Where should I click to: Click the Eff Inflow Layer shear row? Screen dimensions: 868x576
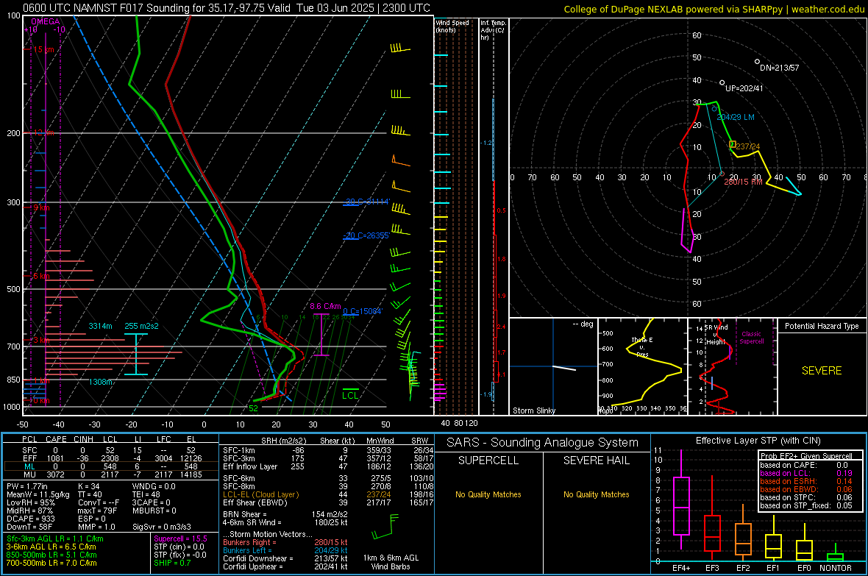328,466
